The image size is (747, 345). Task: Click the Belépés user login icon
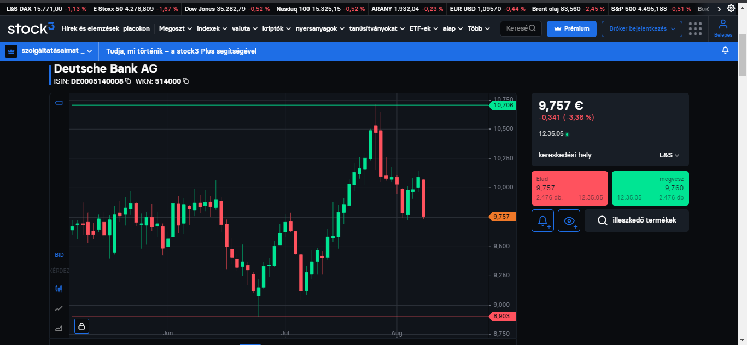(723, 28)
